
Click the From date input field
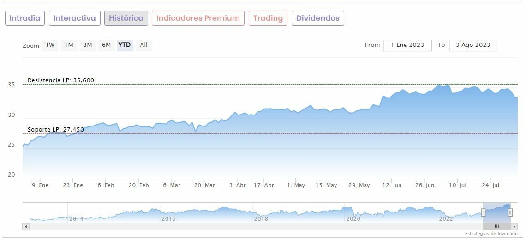point(407,45)
